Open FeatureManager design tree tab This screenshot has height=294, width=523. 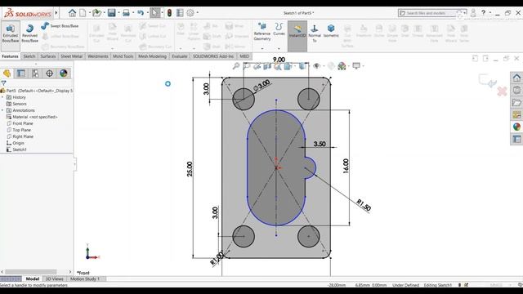tap(7, 73)
